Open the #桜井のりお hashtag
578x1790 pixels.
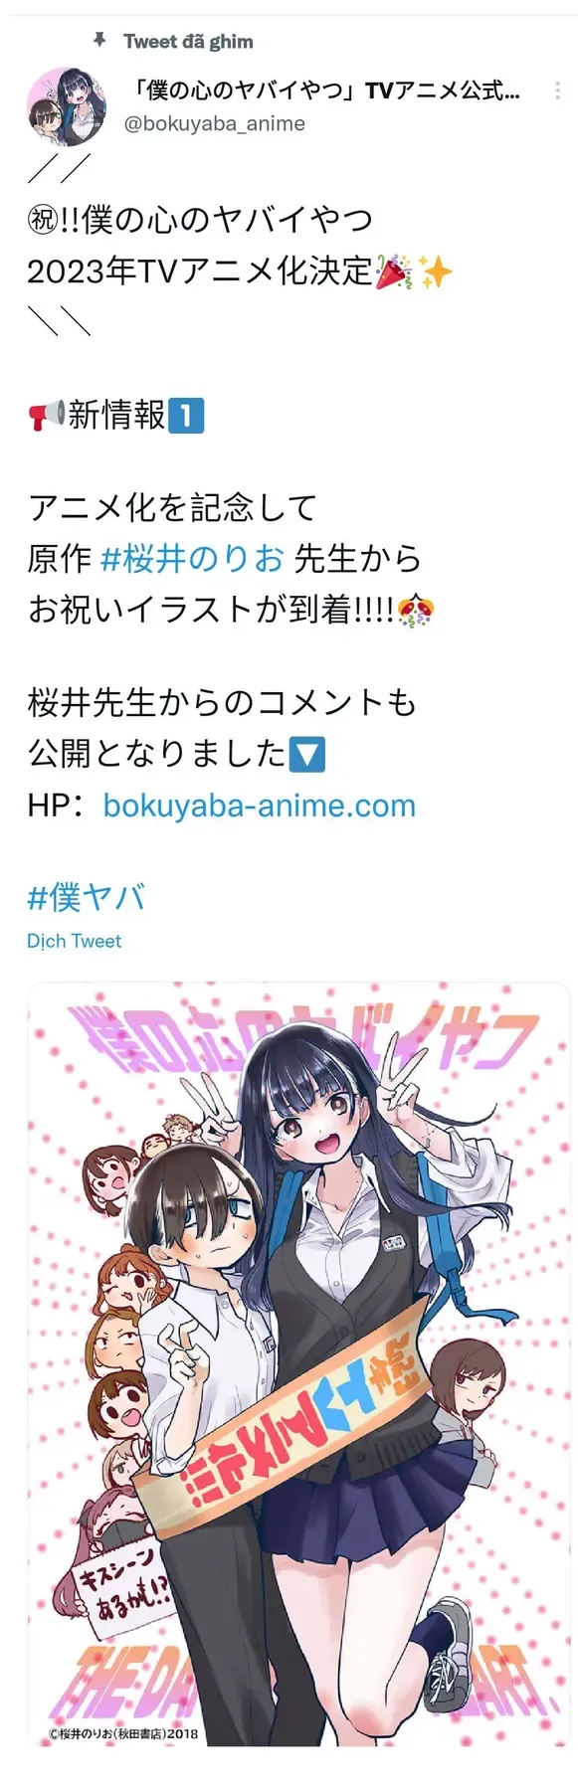point(193,559)
